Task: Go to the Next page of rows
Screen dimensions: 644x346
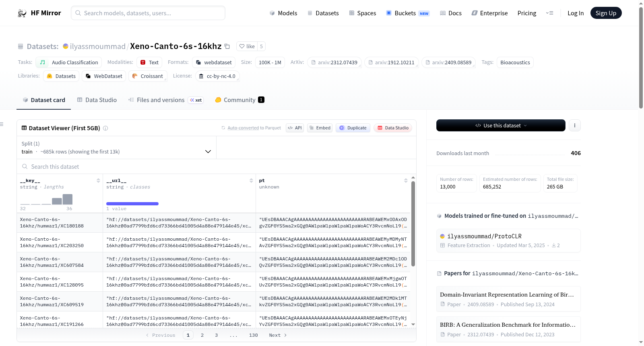Action: 278,335
